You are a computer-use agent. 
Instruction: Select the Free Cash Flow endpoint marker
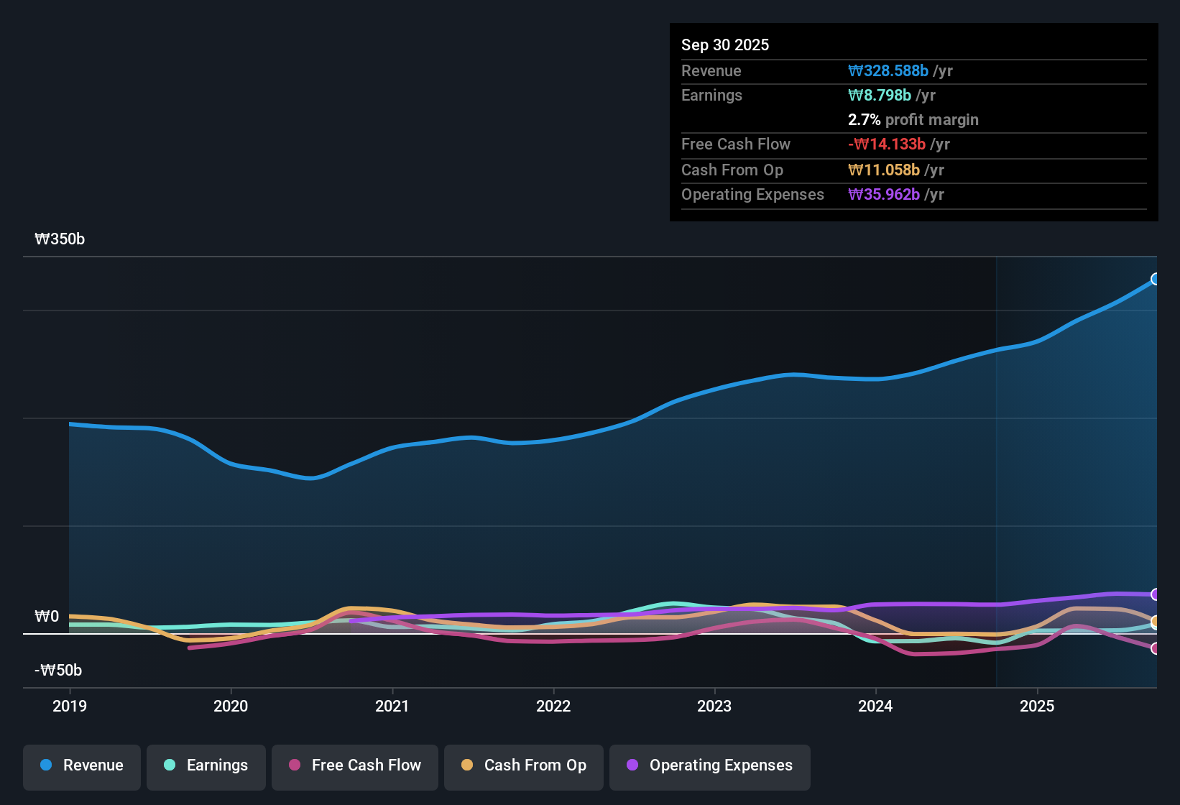tap(1156, 649)
